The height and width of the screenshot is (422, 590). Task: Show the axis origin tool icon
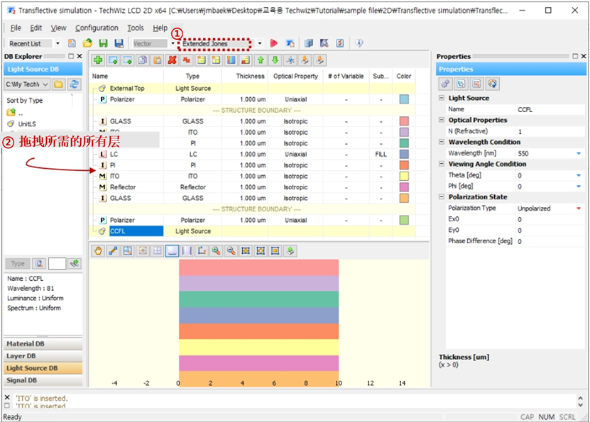point(202,250)
